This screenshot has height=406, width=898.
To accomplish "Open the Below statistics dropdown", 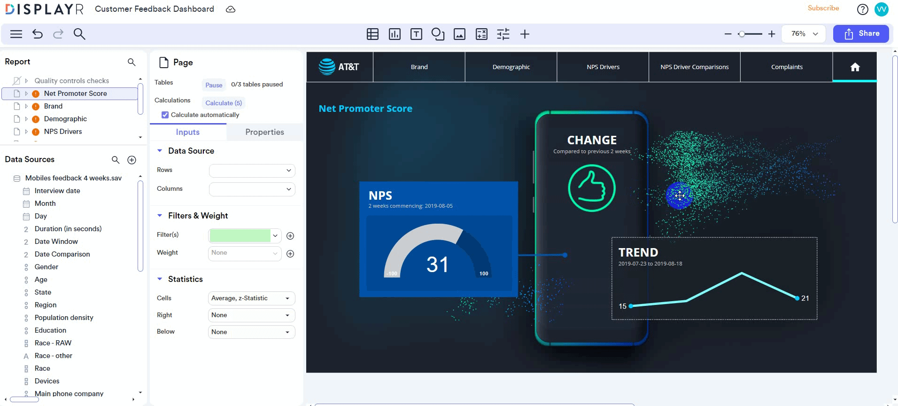I will [x=252, y=332].
